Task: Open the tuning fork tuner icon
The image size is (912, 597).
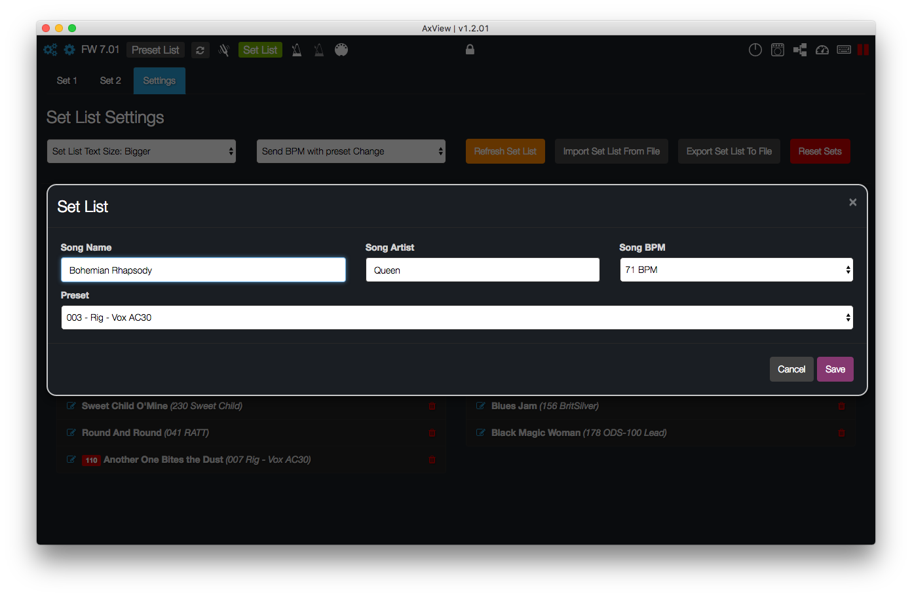Action: point(223,50)
